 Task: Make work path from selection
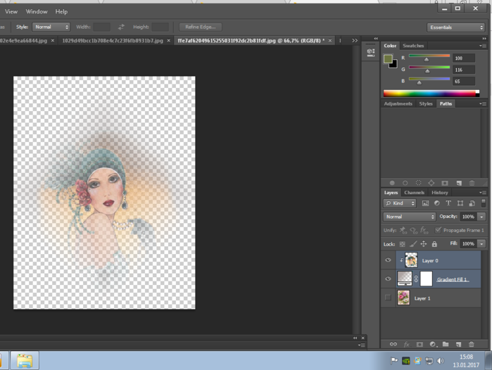pos(431,183)
